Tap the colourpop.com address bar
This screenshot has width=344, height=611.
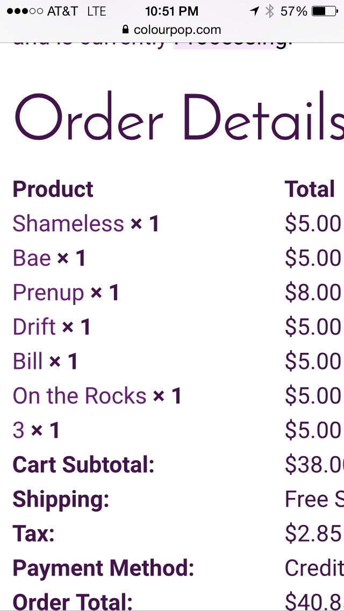tap(172, 30)
